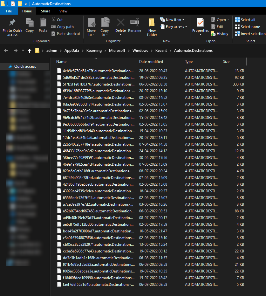Sort by Name column header
266x296 pixels.
(61, 62)
